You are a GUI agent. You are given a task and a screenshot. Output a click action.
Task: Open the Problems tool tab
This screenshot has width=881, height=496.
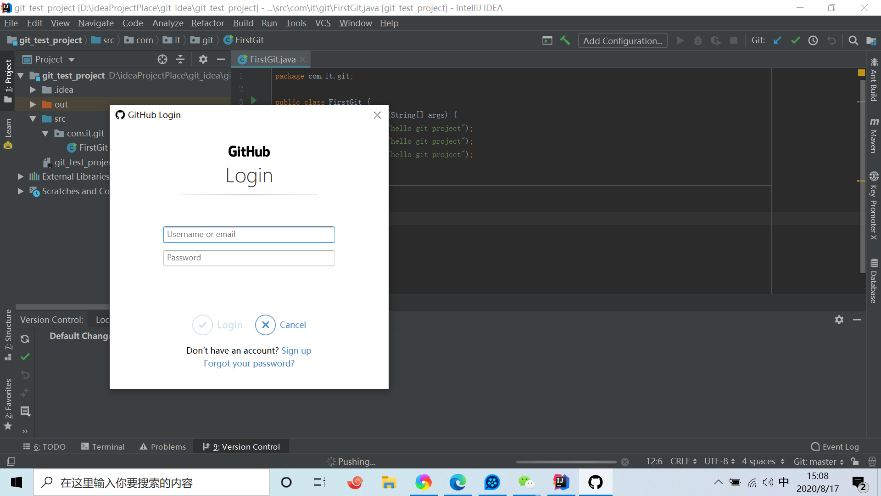(x=162, y=446)
